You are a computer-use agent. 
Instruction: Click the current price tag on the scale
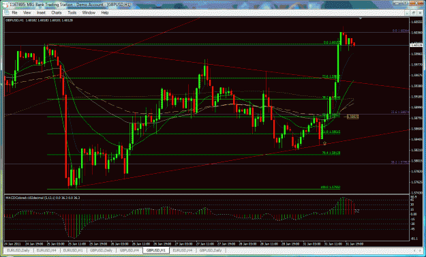click(x=416, y=45)
